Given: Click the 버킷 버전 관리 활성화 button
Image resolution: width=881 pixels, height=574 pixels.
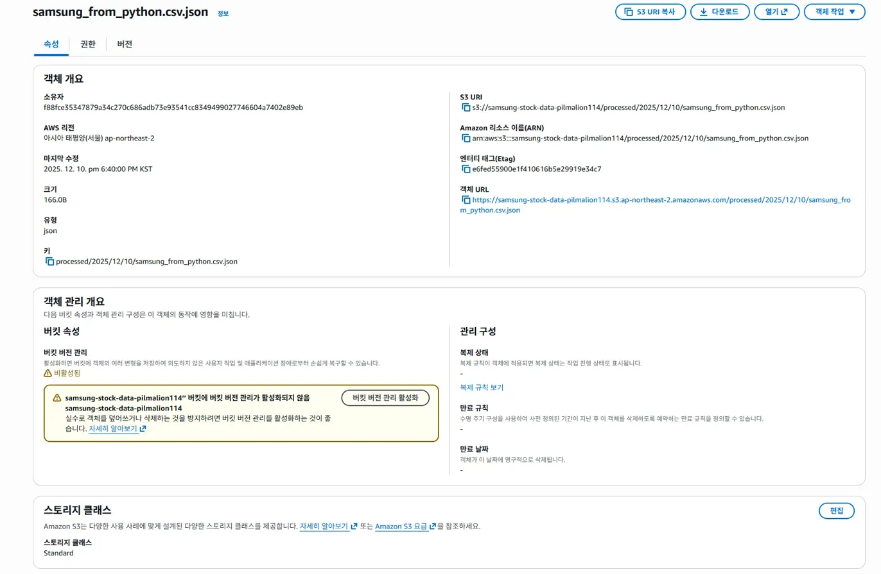Looking at the screenshot, I should point(385,398).
